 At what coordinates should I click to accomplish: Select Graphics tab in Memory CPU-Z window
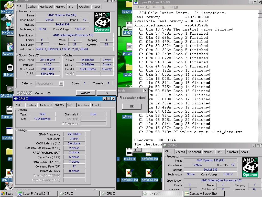(83, 105)
